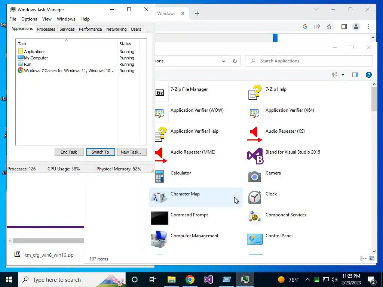The width and height of the screenshot is (383, 287).
Task: Switch to the Services tab
Action: click(x=67, y=29)
